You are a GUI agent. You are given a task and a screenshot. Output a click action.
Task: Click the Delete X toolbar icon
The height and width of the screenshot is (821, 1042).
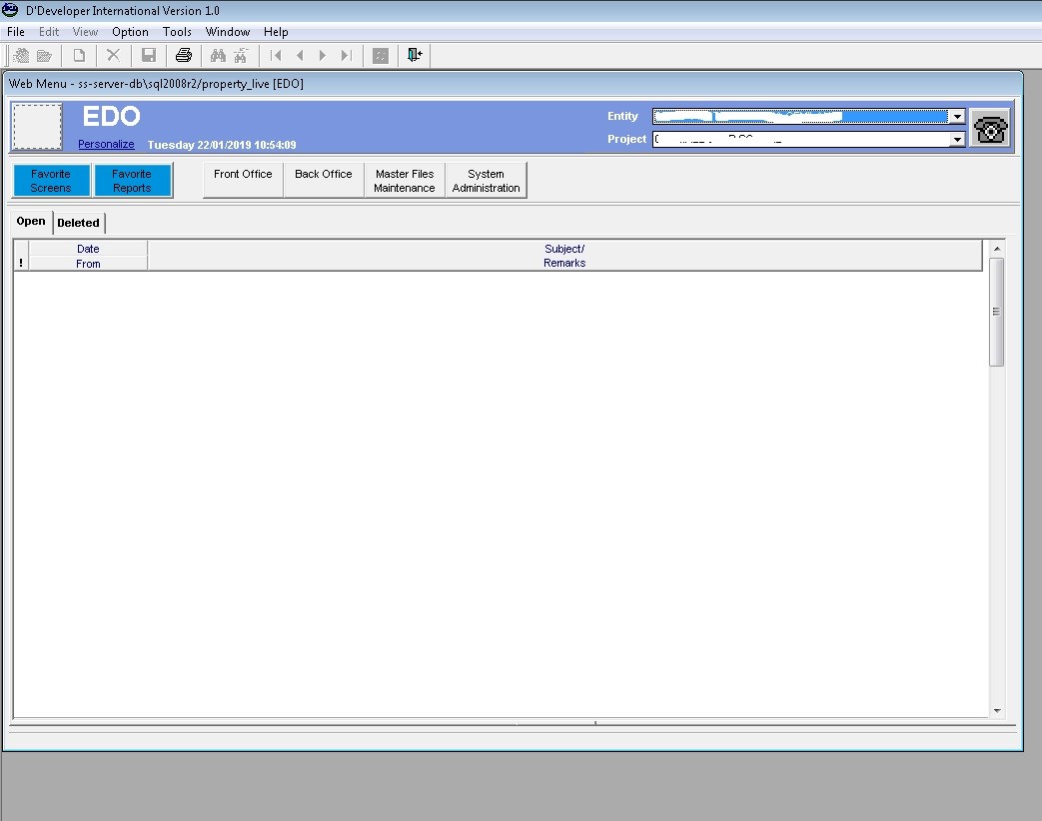pos(113,55)
